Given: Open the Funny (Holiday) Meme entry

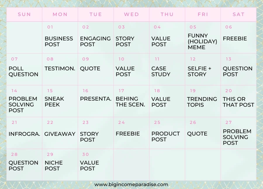Looking at the screenshot, I should 202,41.
